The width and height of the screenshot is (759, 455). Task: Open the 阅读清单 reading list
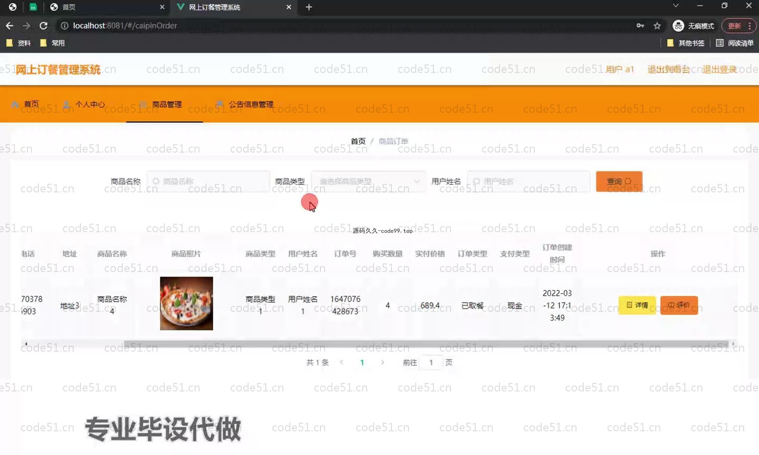tap(735, 43)
